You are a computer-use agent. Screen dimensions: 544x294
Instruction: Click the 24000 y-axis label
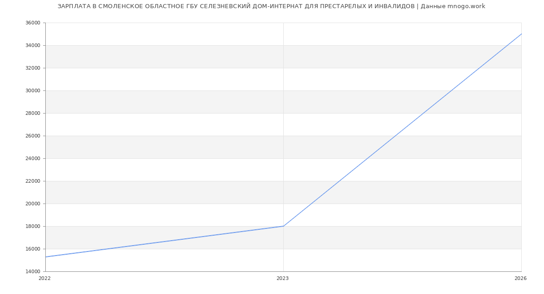point(33,159)
